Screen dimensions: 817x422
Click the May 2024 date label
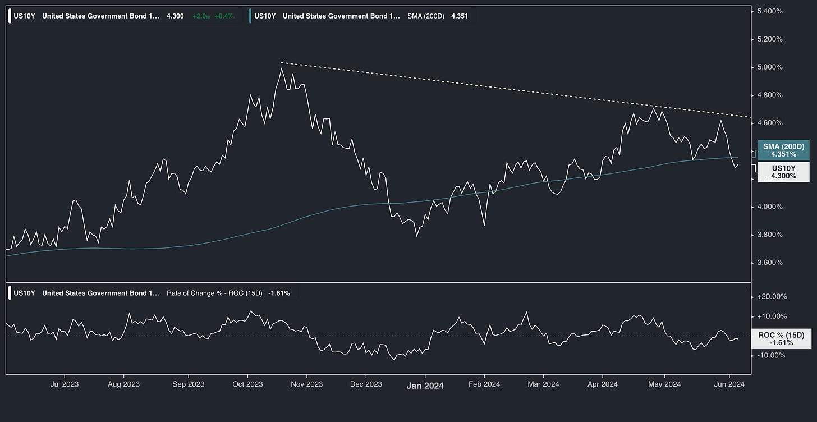[664, 384]
